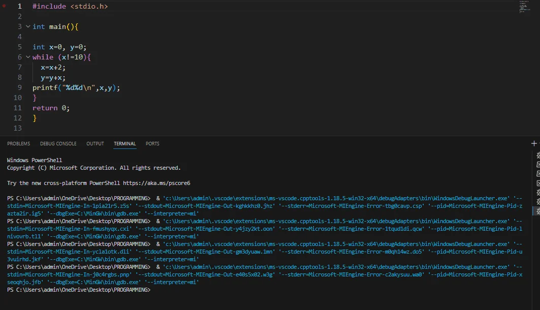540x310 pixels.
Task: Click line number 13 in the gutter
Action: click(x=18, y=128)
